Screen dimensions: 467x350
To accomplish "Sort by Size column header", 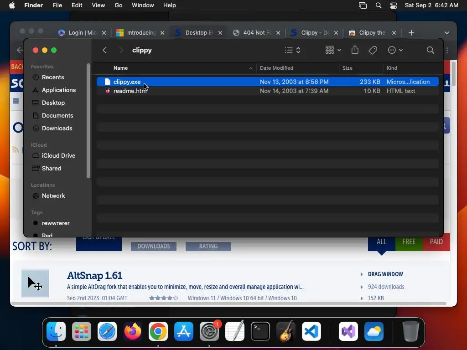I will coord(347,68).
